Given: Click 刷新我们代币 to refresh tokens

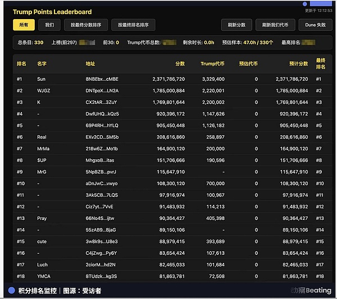Looking at the screenshot, I should point(276,25).
